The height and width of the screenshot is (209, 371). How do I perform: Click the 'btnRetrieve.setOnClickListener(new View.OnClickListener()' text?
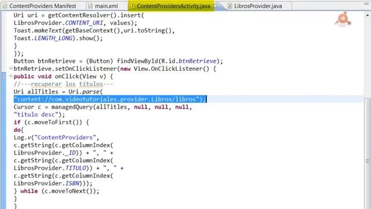115,69
